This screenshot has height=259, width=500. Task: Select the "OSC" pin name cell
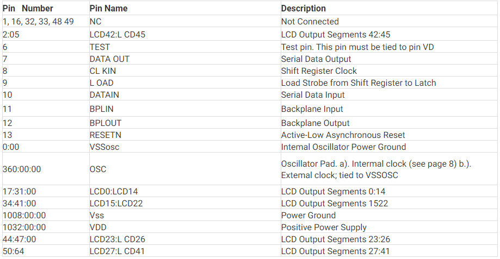click(98, 169)
